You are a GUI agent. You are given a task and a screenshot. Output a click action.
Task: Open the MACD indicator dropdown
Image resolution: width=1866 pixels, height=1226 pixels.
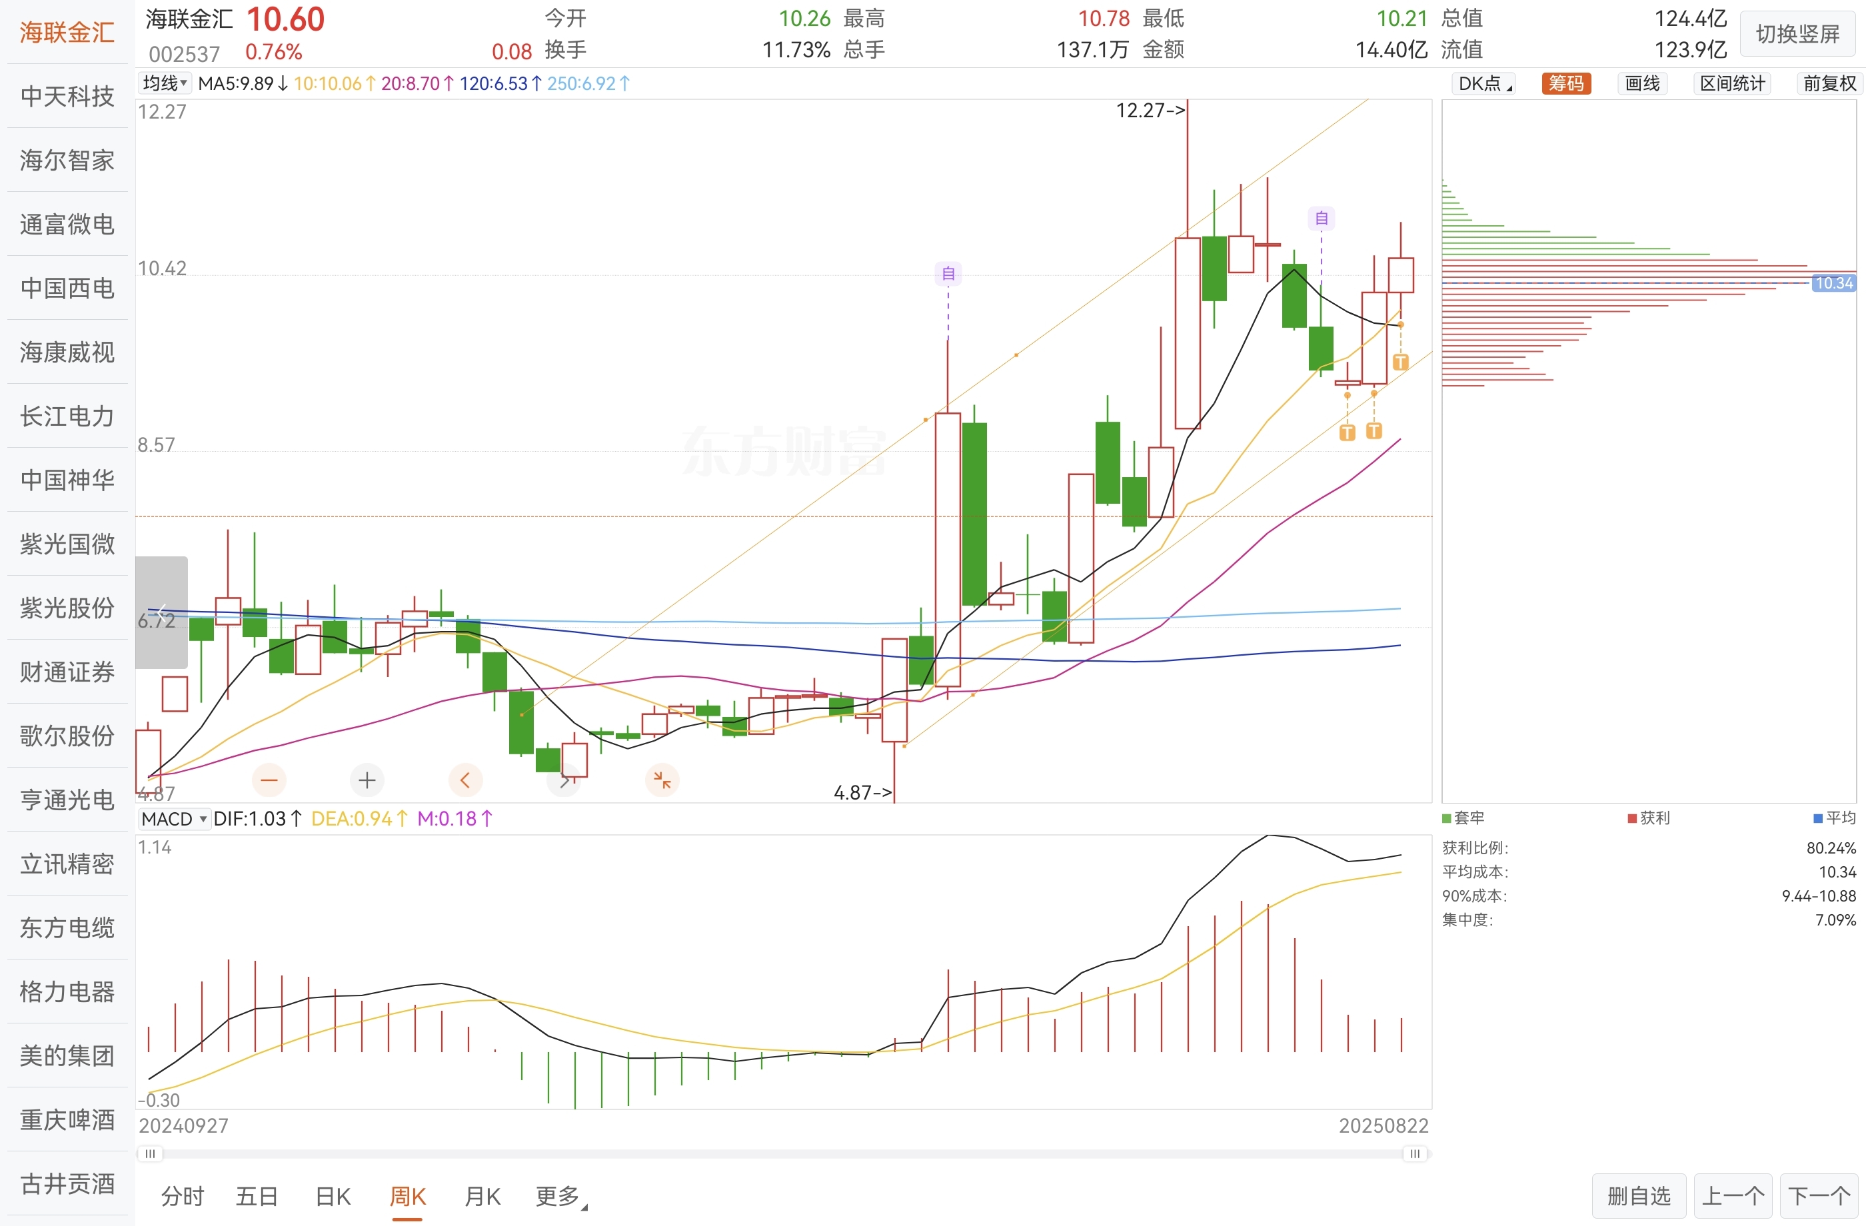(174, 818)
